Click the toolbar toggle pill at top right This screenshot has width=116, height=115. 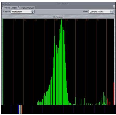[x=114, y=7]
